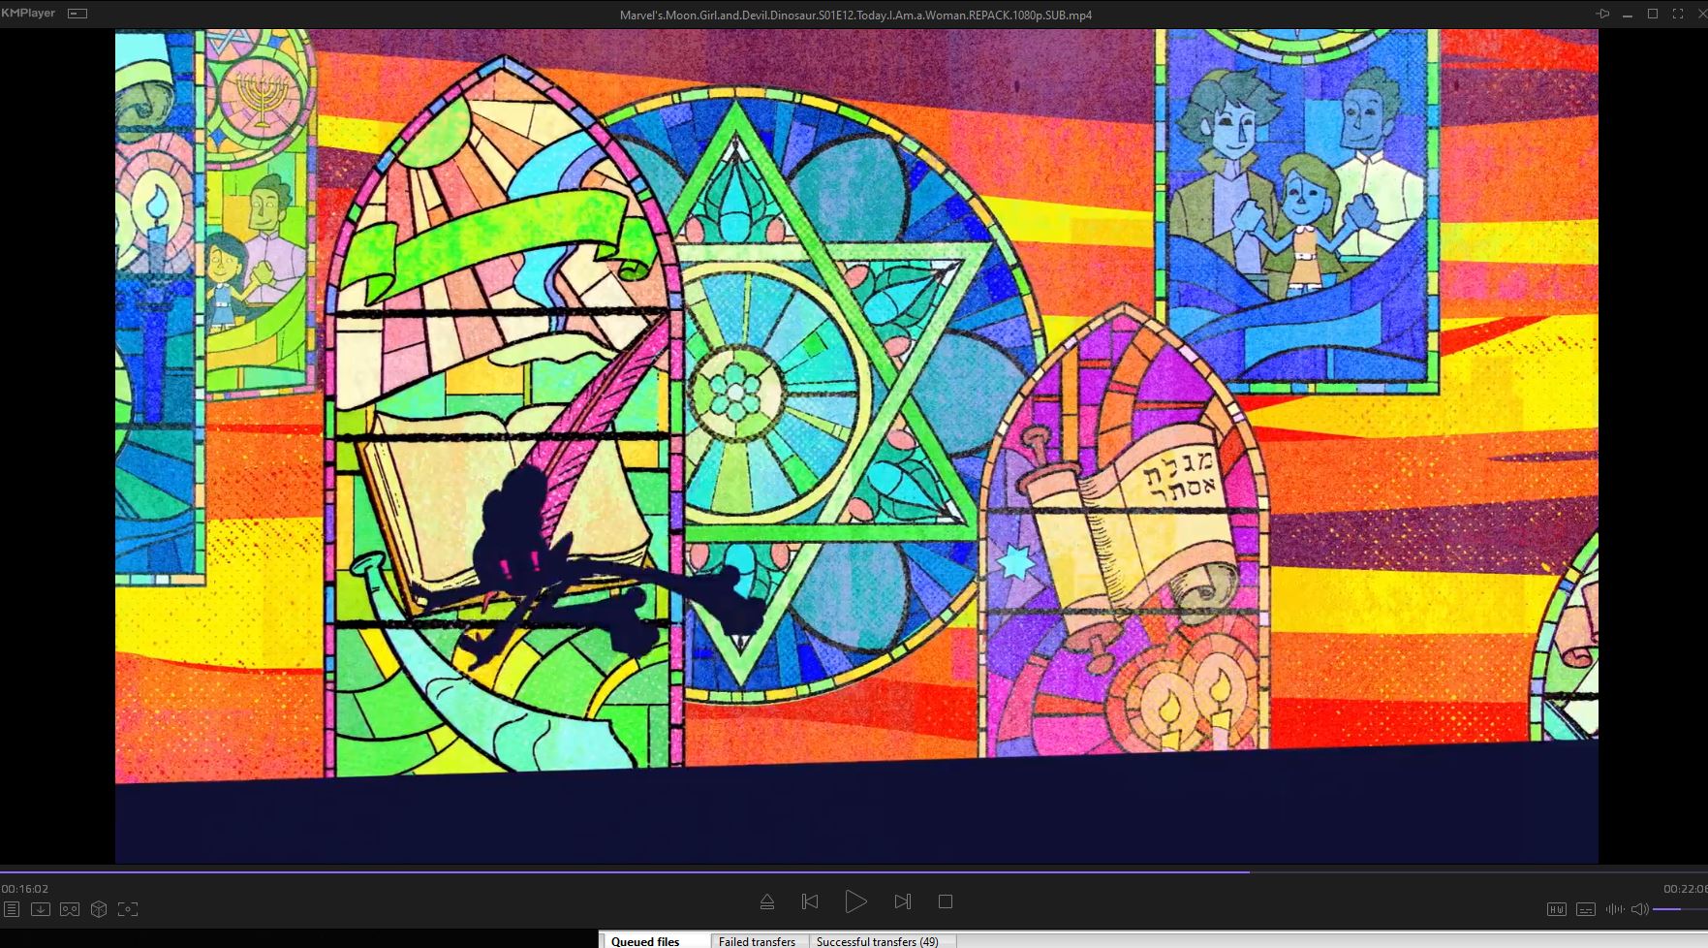The width and height of the screenshot is (1708, 948).
Task: Open the playlist panel icon
Action: pos(12,909)
